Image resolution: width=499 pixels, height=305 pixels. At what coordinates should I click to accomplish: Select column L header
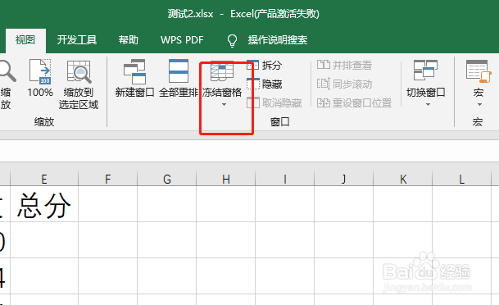pyautogui.click(x=462, y=179)
